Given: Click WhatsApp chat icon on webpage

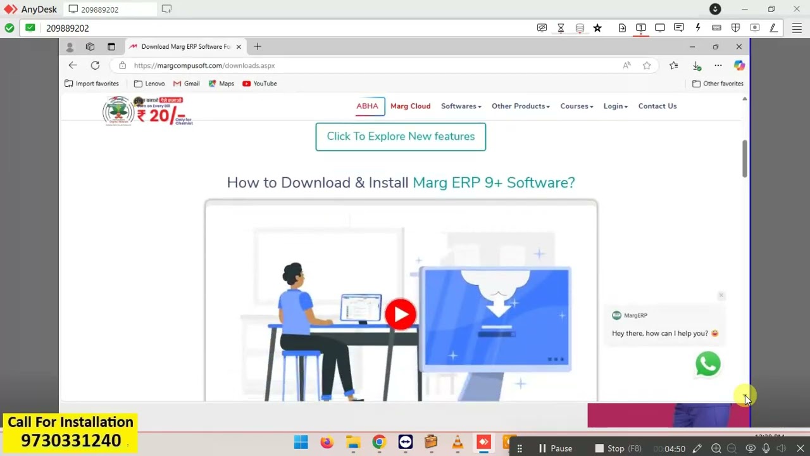Looking at the screenshot, I should (x=707, y=364).
